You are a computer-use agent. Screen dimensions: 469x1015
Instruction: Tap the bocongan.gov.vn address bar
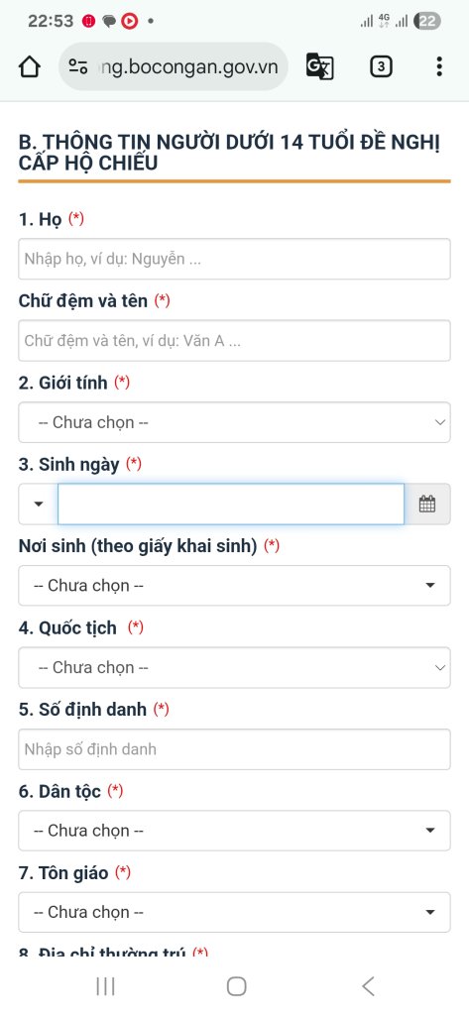174,66
